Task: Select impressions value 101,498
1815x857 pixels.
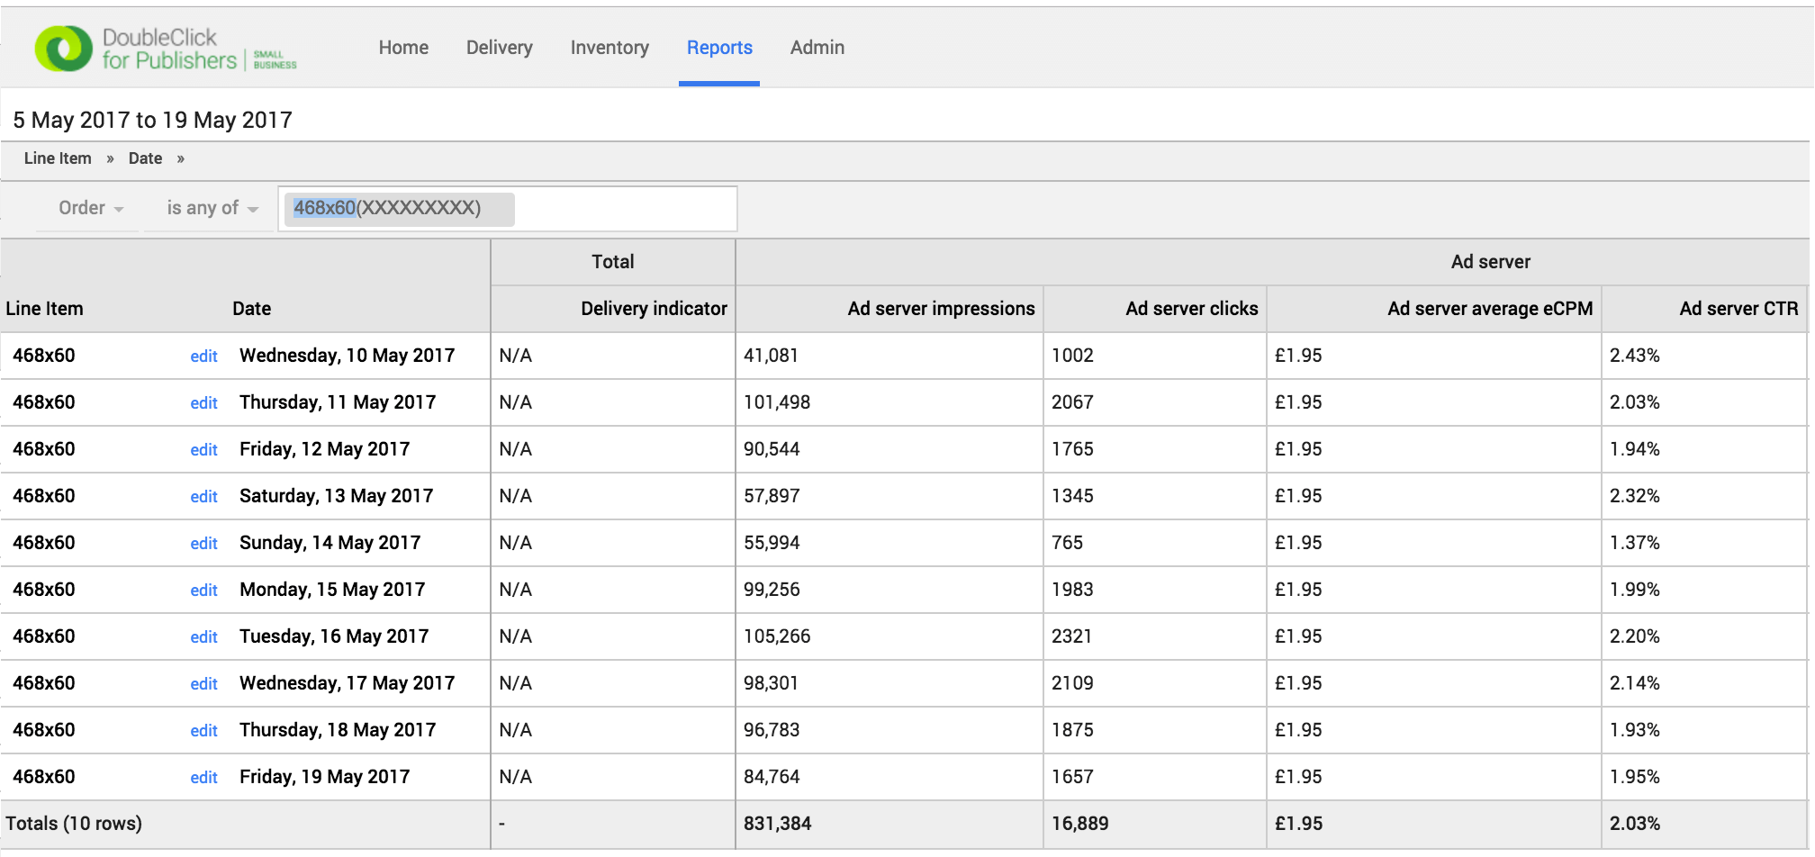Action: pyautogui.click(x=776, y=402)
